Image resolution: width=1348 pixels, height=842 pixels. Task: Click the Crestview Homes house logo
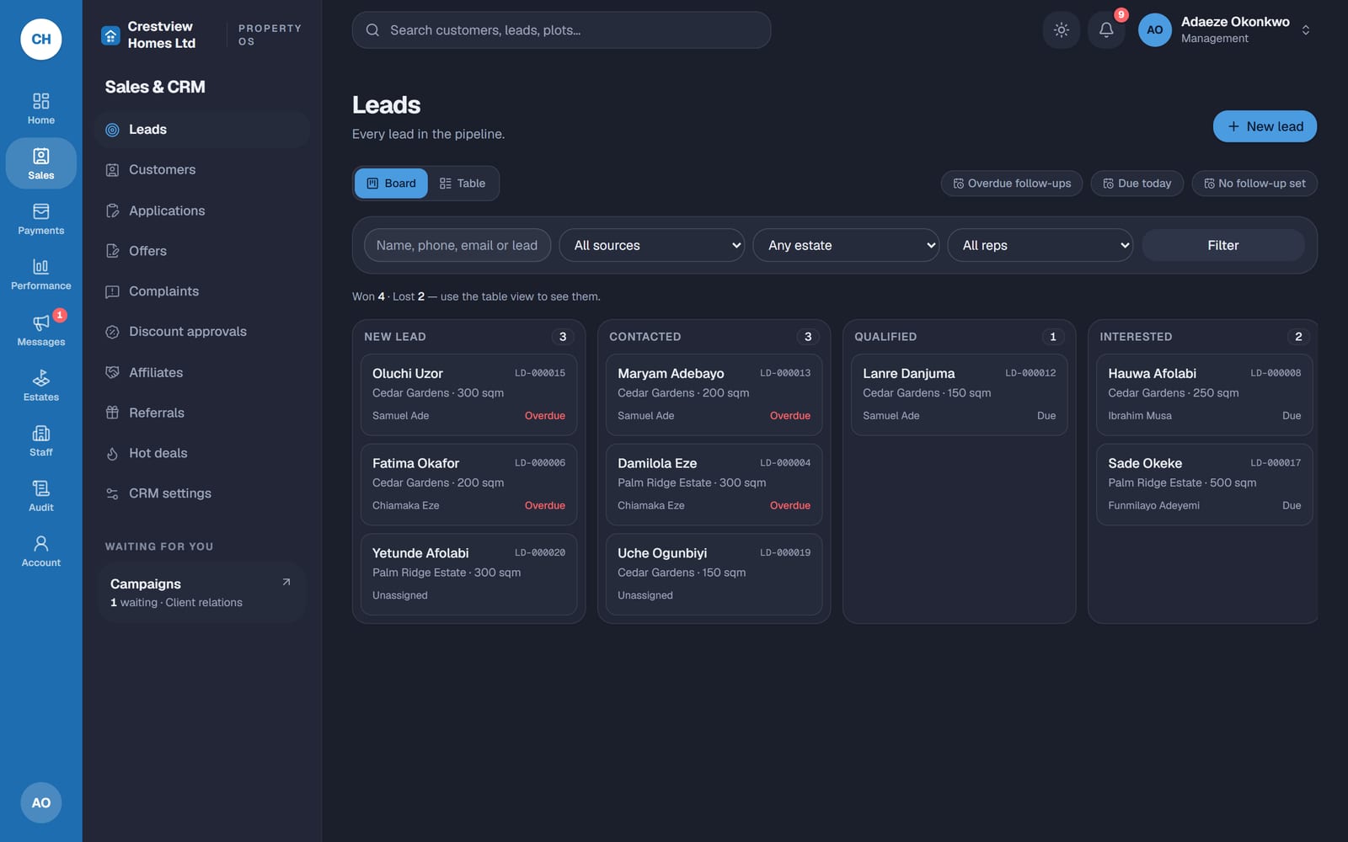click(110, 35)
